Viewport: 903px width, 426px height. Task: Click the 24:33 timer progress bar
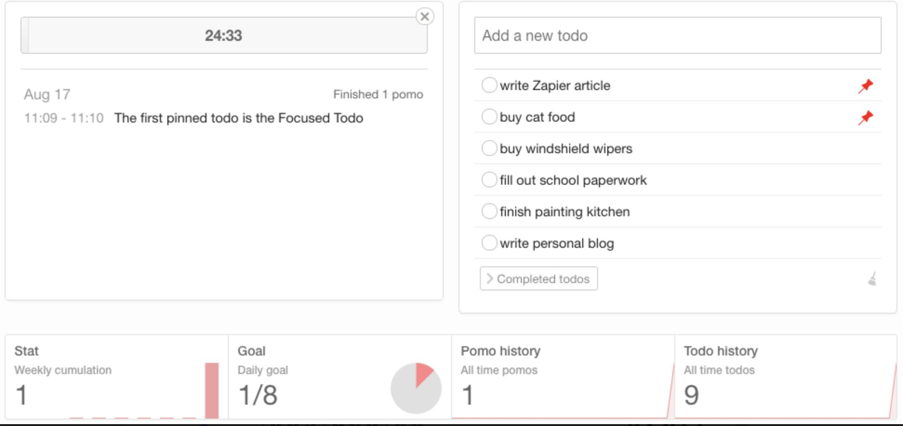pos(224,36)
